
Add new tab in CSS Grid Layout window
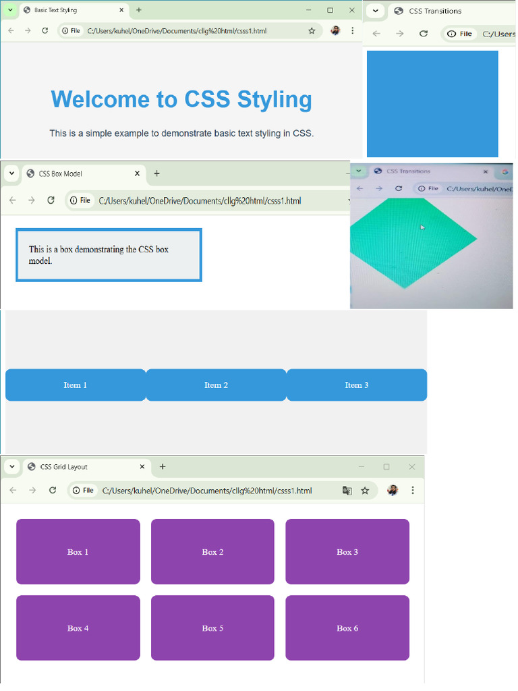(162, 467)
